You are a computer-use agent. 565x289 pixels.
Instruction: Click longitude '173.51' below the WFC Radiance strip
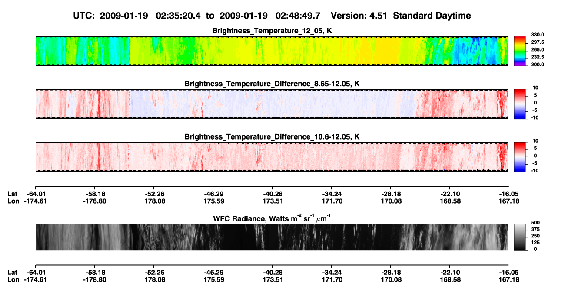(x=272, y=279)
